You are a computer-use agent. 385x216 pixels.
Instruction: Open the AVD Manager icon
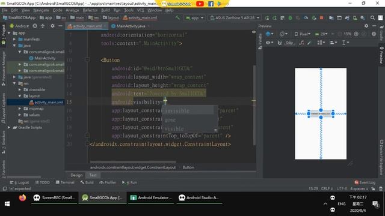(x=355, y=18)
